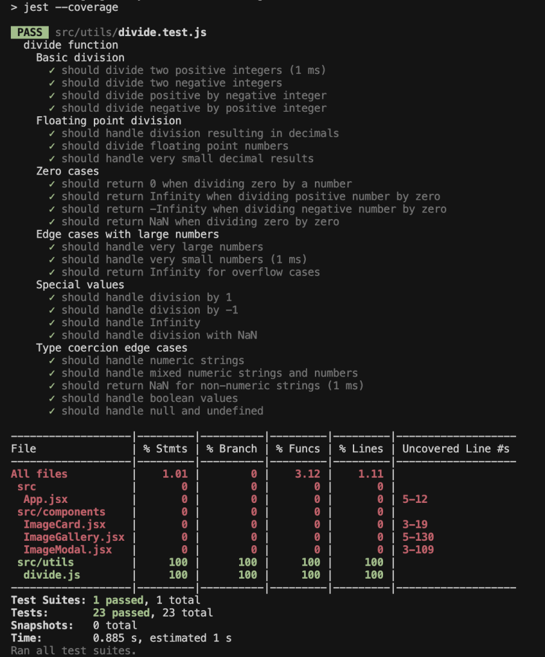Click checkmark beside "should handle numeric strings"

pos(51,360)
